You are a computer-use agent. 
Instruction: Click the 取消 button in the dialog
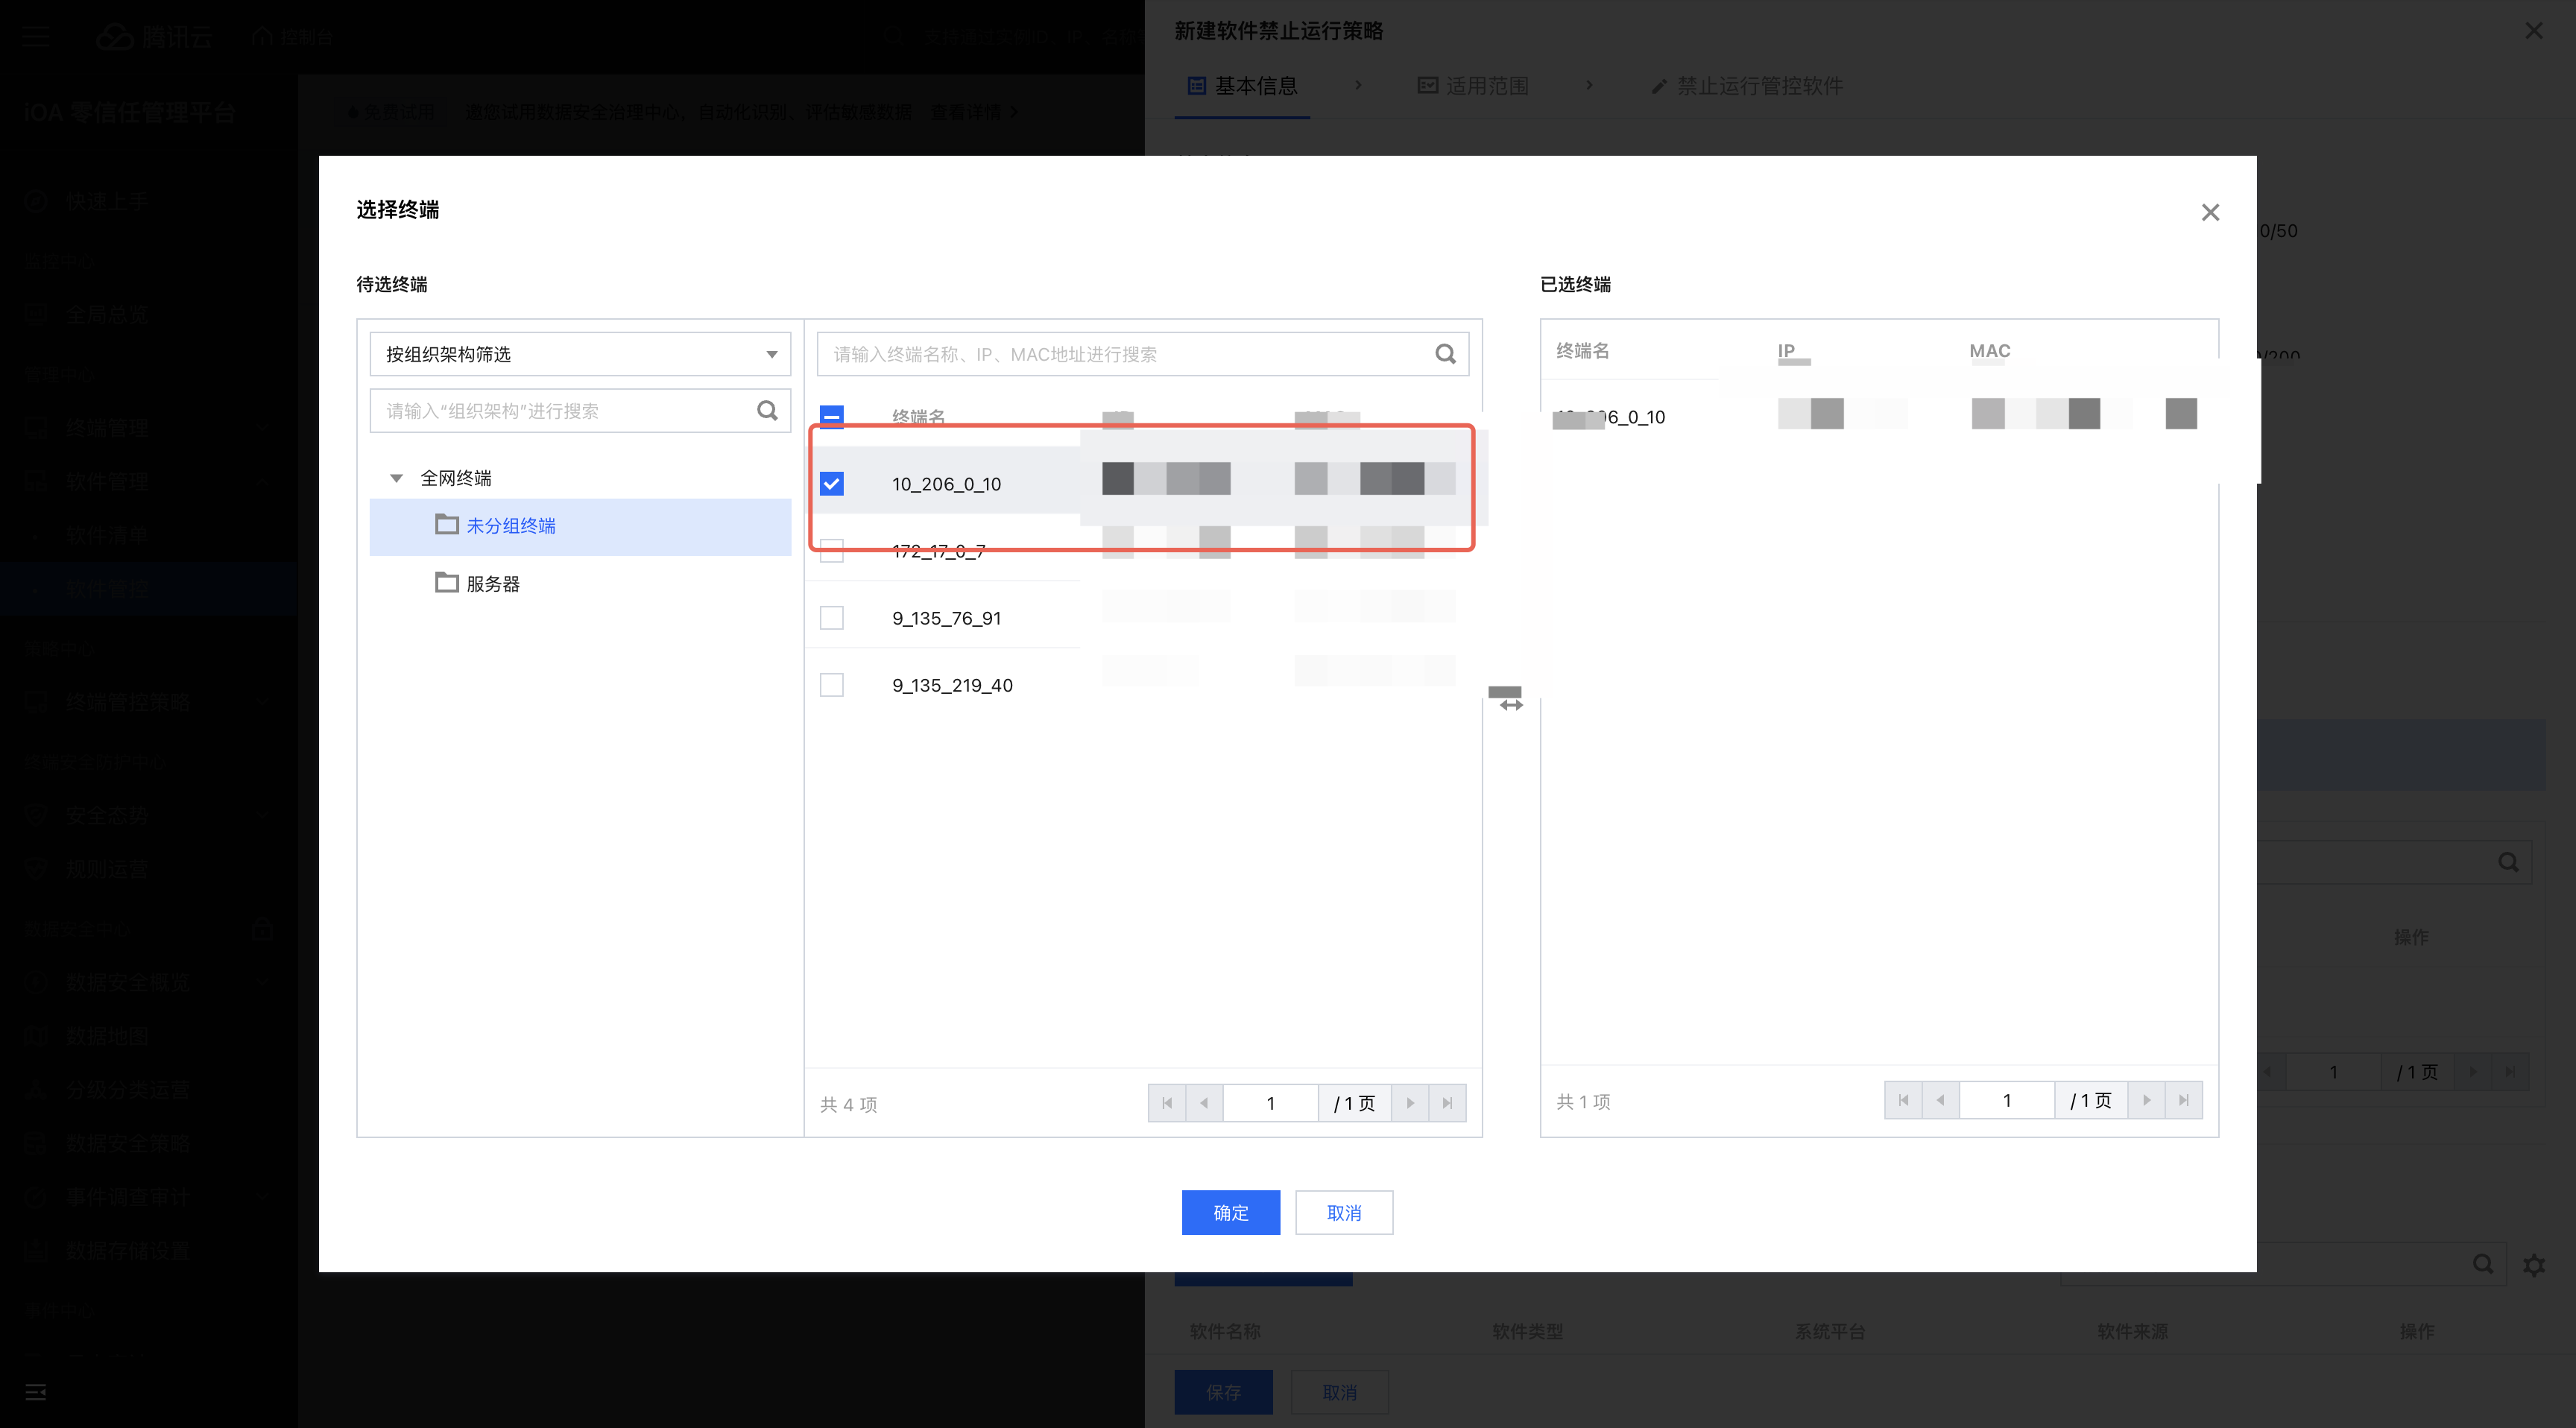[1343, 1213]
